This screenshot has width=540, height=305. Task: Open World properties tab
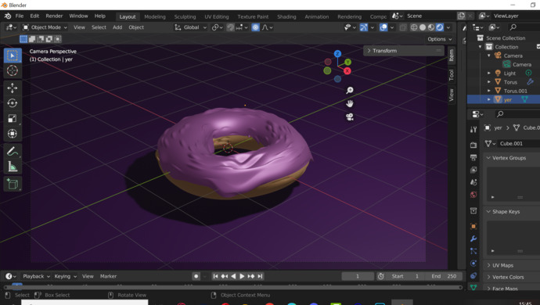coord(473,195)
